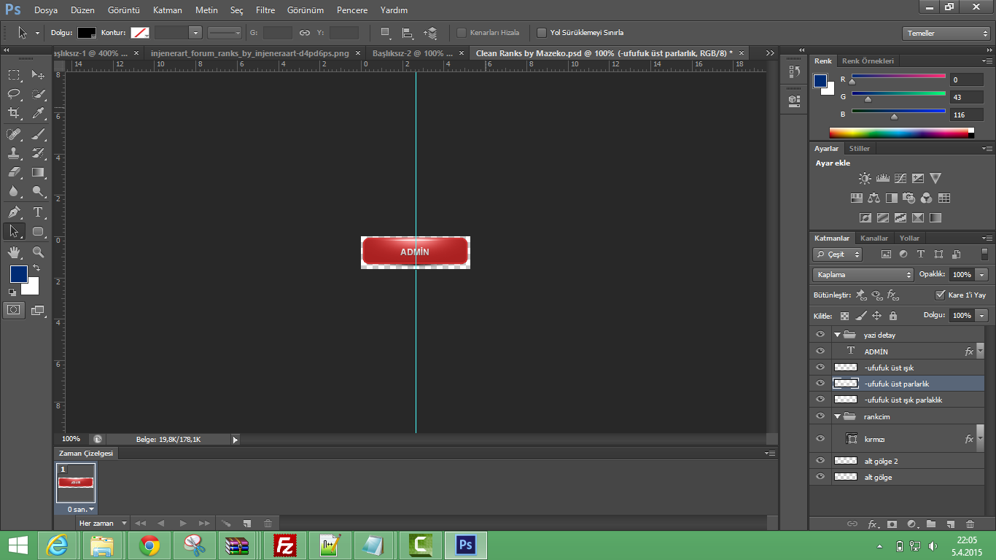Select the Zoom tool

click(x=38, y=252)
